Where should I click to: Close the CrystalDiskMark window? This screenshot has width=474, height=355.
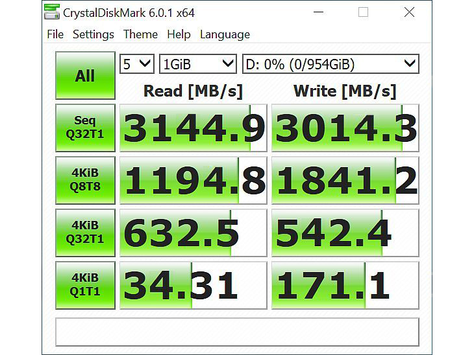click(409, 12)
